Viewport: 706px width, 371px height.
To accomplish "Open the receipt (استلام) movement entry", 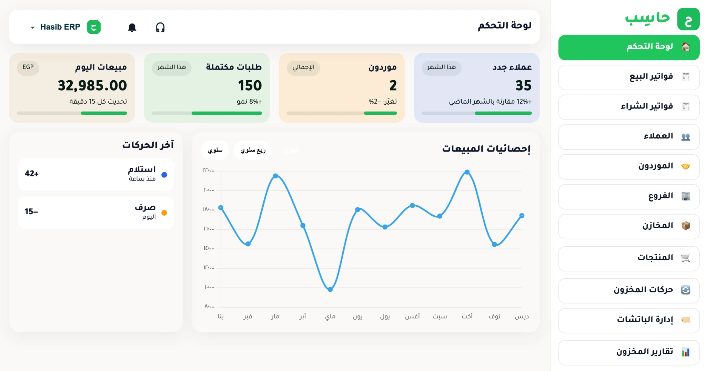I will tap(96, 174).
